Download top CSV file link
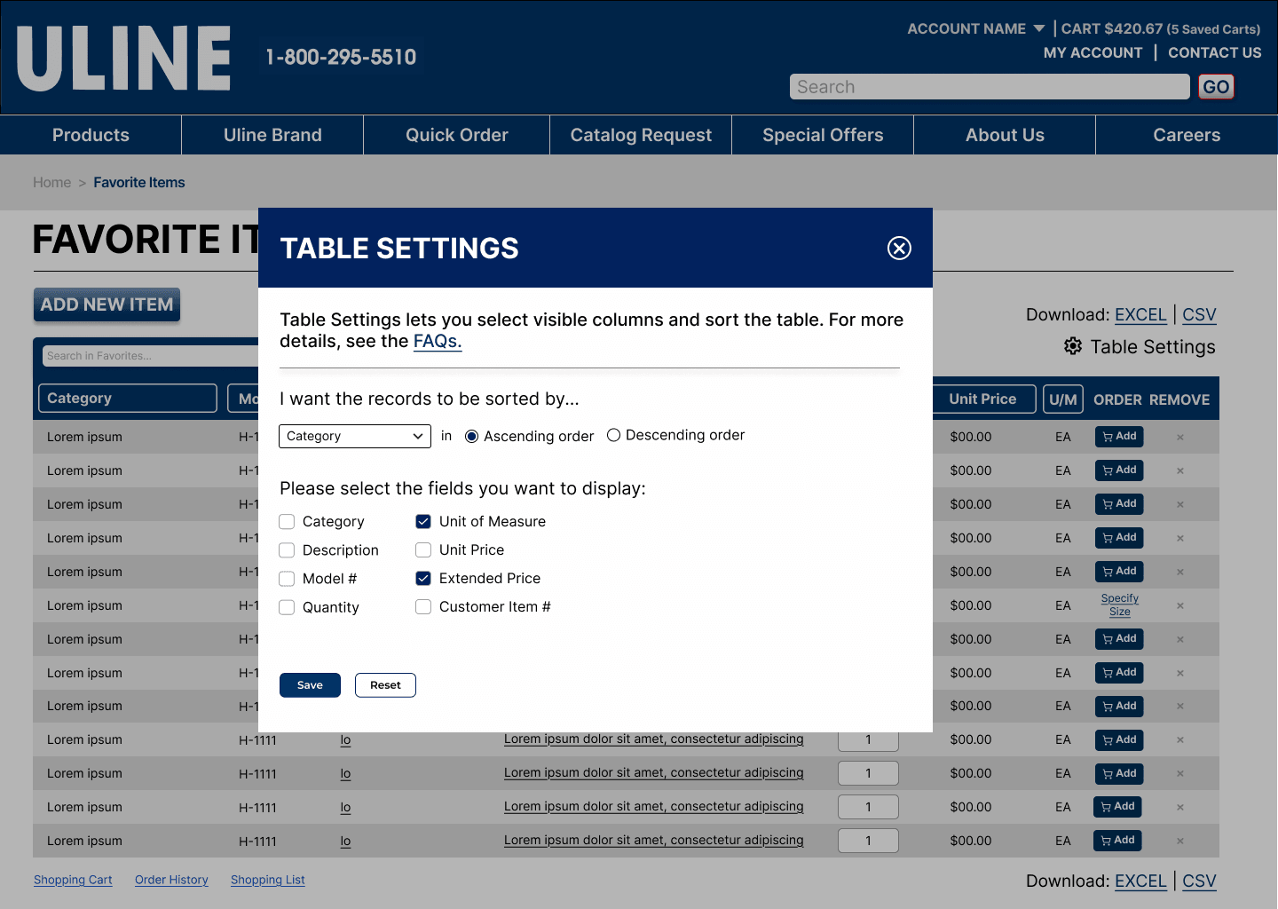This screenshot has height=909, width=1278. pyautogui.click(x=1199, y=314)
